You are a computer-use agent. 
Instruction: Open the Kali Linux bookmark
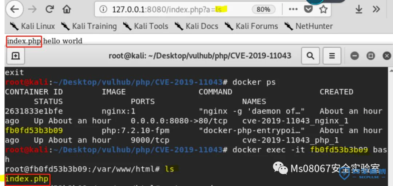[32, 26]
